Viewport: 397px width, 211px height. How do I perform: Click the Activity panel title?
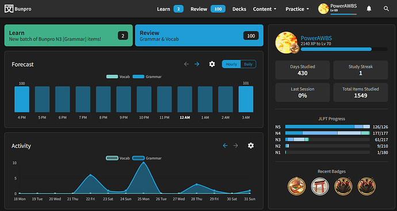point(21,146)
